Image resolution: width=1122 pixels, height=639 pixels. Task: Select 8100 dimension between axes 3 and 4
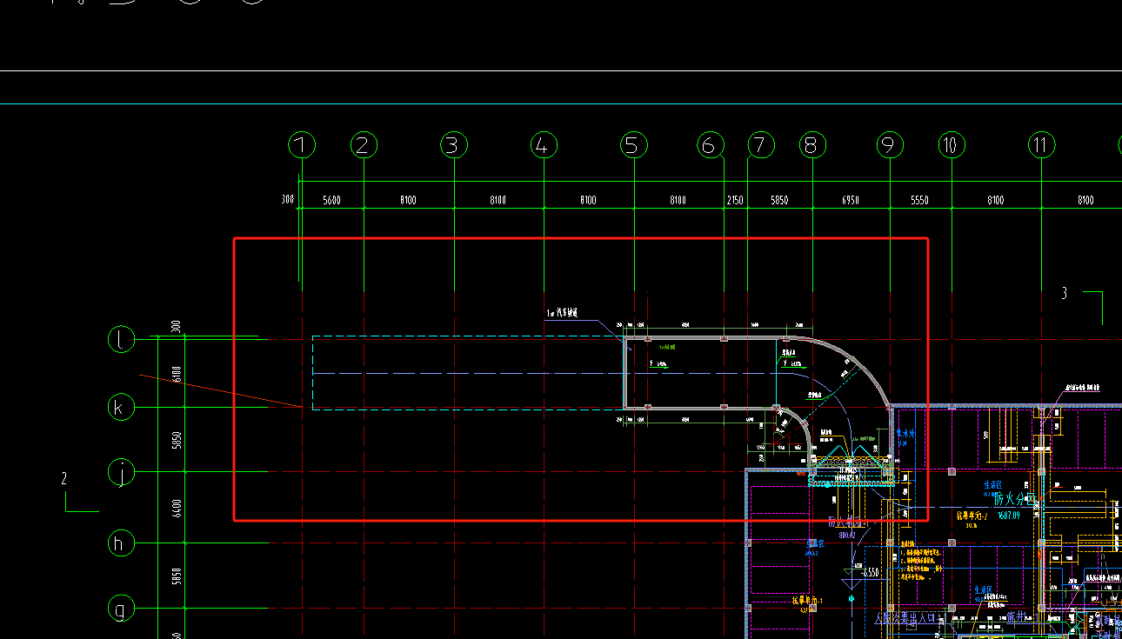498,200
